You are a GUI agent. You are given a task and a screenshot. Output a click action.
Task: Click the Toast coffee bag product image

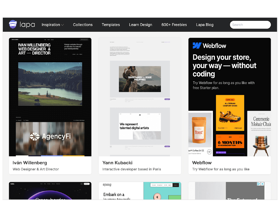click(199, 131)
